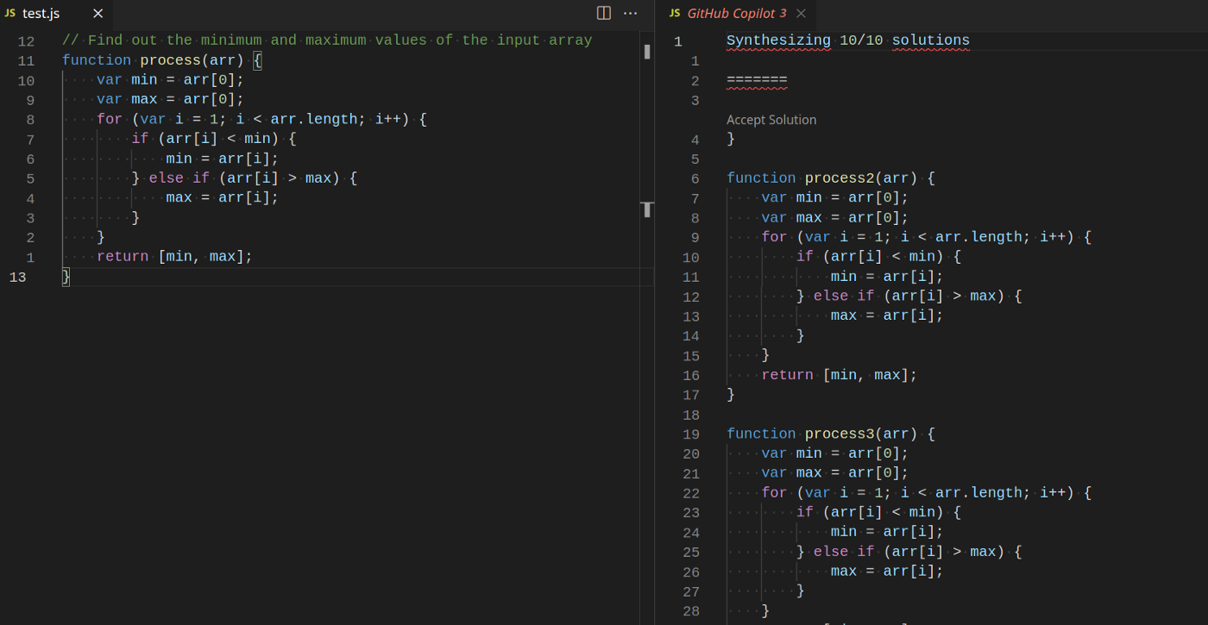Image resolution: width=1208 pixels, height=625 pixels.
Task: Click 'Synthesizing 10/10 solutions' heading
Action: point(848,41)
